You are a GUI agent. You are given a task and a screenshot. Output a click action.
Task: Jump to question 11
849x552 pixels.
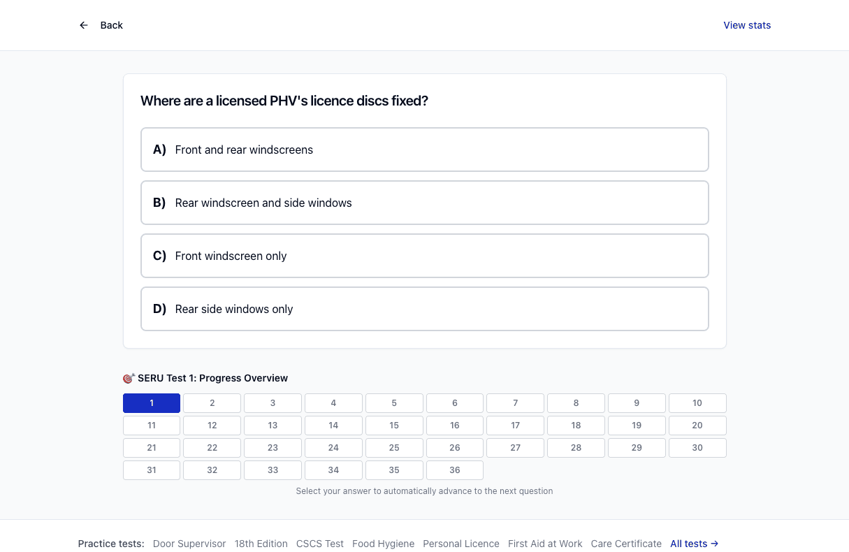coord(152,426)
